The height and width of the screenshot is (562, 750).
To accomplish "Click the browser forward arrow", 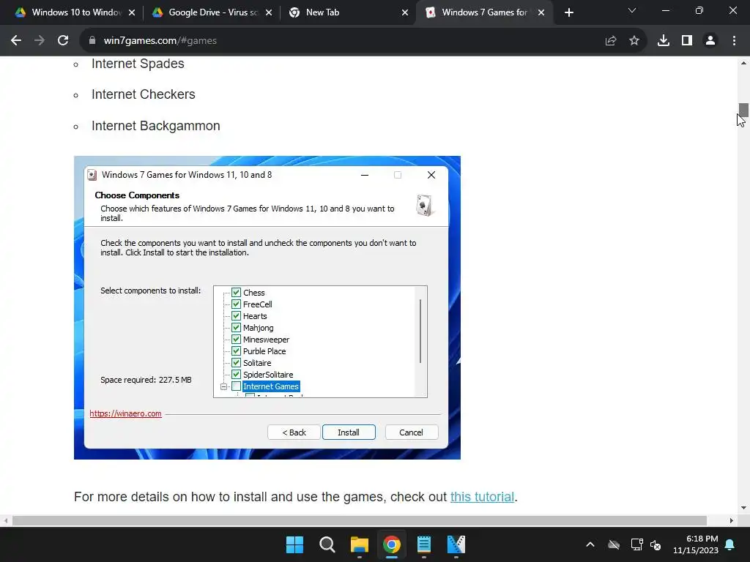I will coord(40,41).
